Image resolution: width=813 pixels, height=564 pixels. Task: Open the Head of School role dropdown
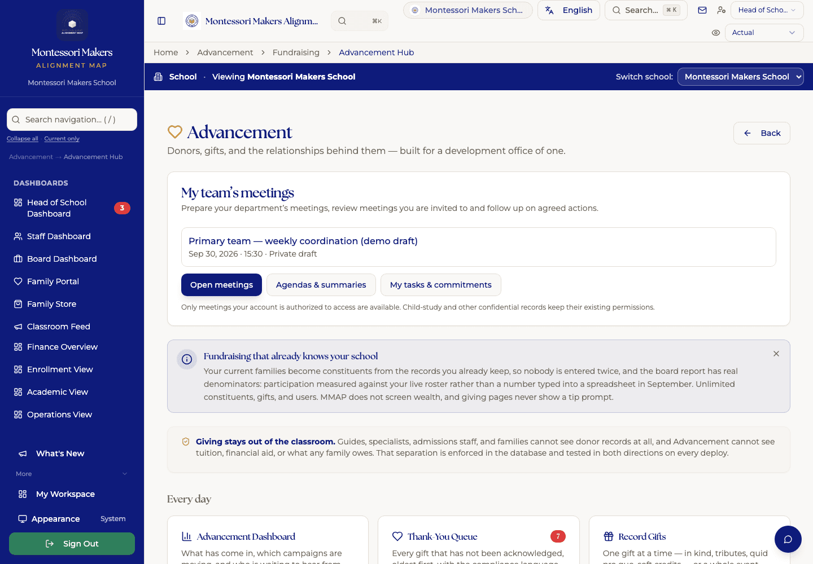pyautogui.click(x=767, y=10)
